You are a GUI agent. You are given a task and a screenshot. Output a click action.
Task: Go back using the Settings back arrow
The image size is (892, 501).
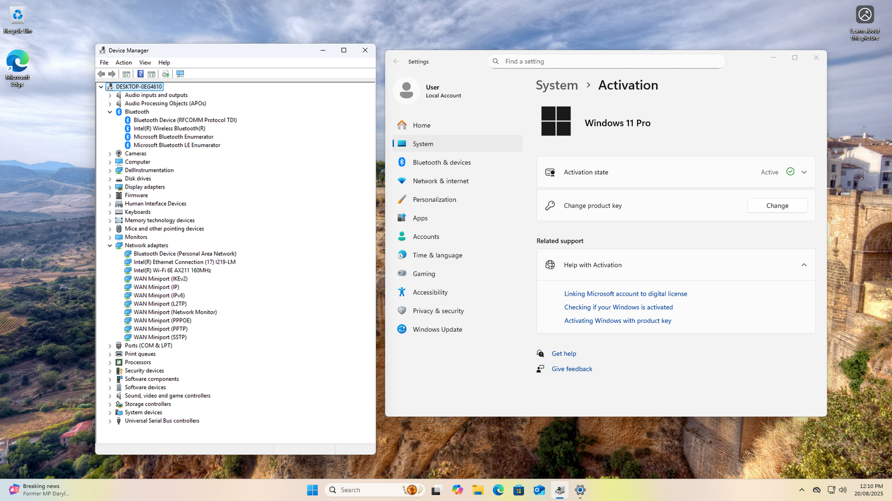tap(396, 62)
